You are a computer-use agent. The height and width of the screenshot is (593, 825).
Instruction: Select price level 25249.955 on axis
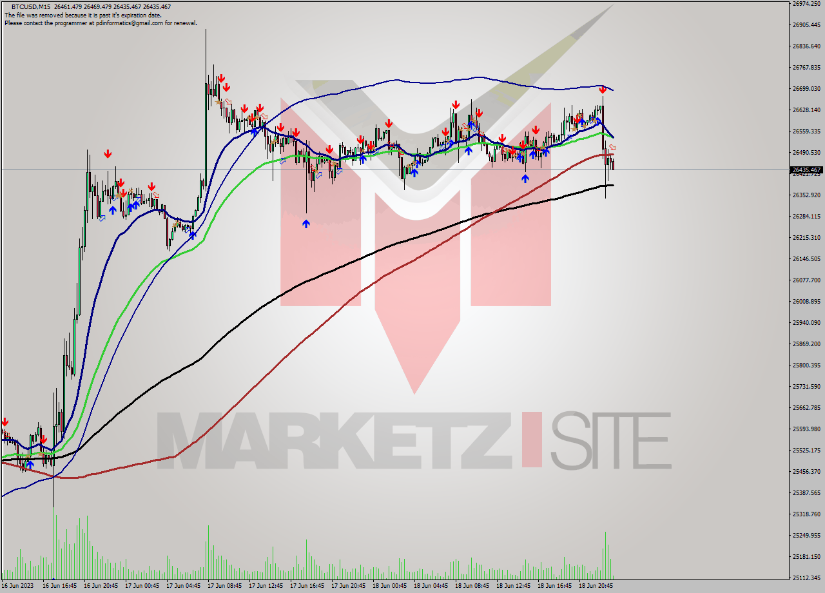click(x=807, y=536)
